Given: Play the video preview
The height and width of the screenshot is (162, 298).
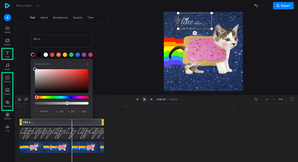Looking at the screenshot, I should 145,99.
